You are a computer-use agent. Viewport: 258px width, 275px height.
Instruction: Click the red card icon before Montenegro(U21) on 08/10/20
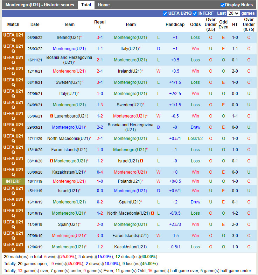coord(51,161)
